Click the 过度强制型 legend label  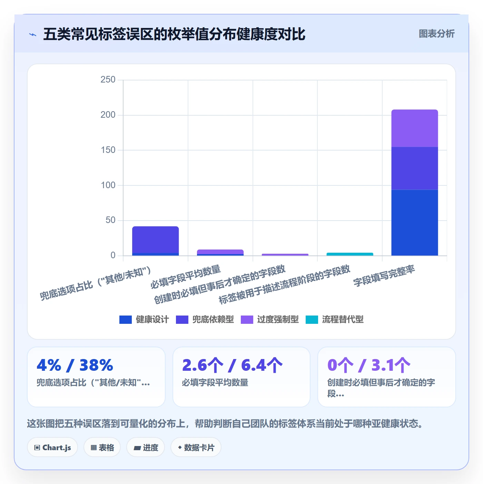tap(278, 320)
